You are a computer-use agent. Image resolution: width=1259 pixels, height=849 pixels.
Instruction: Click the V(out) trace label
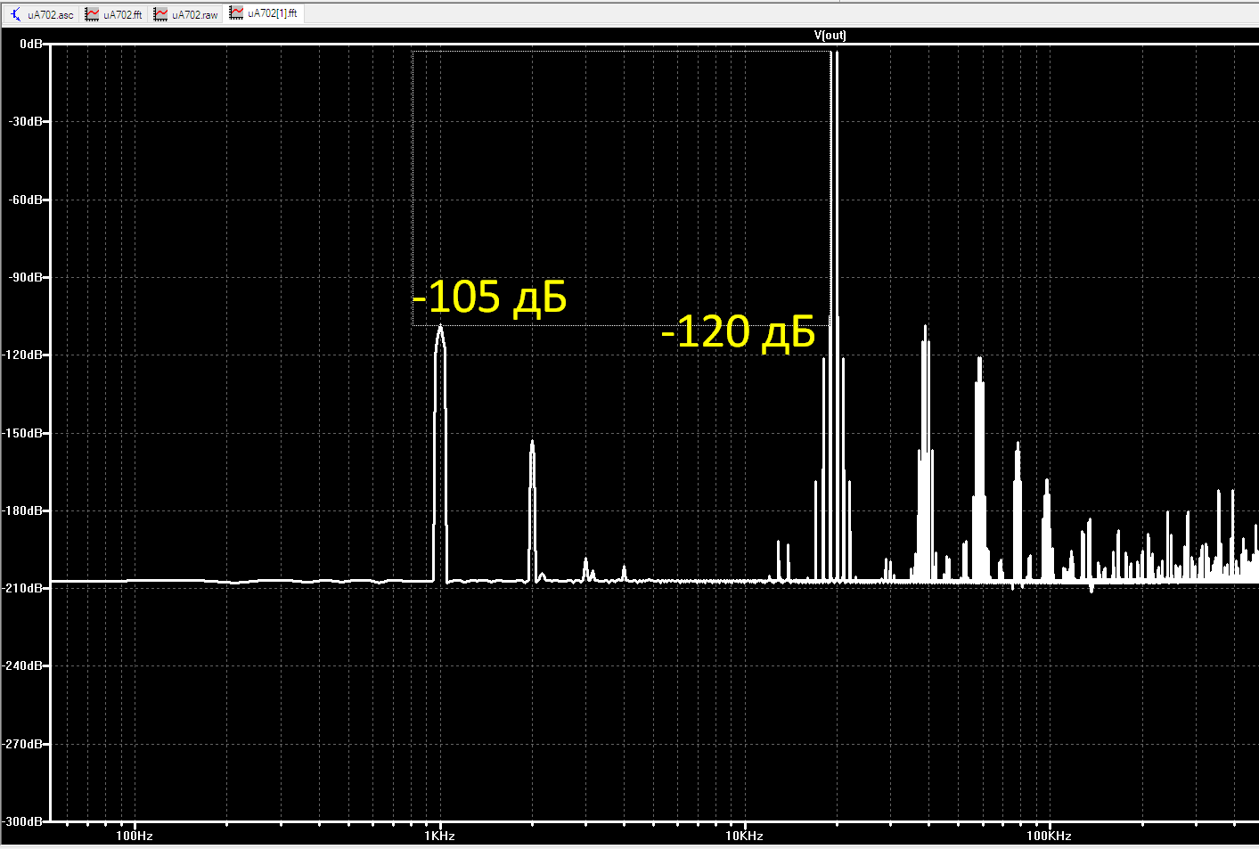(x=830, y=36)
